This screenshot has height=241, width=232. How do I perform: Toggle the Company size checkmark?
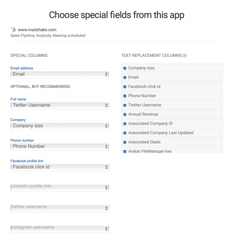(x=125, y=68)
